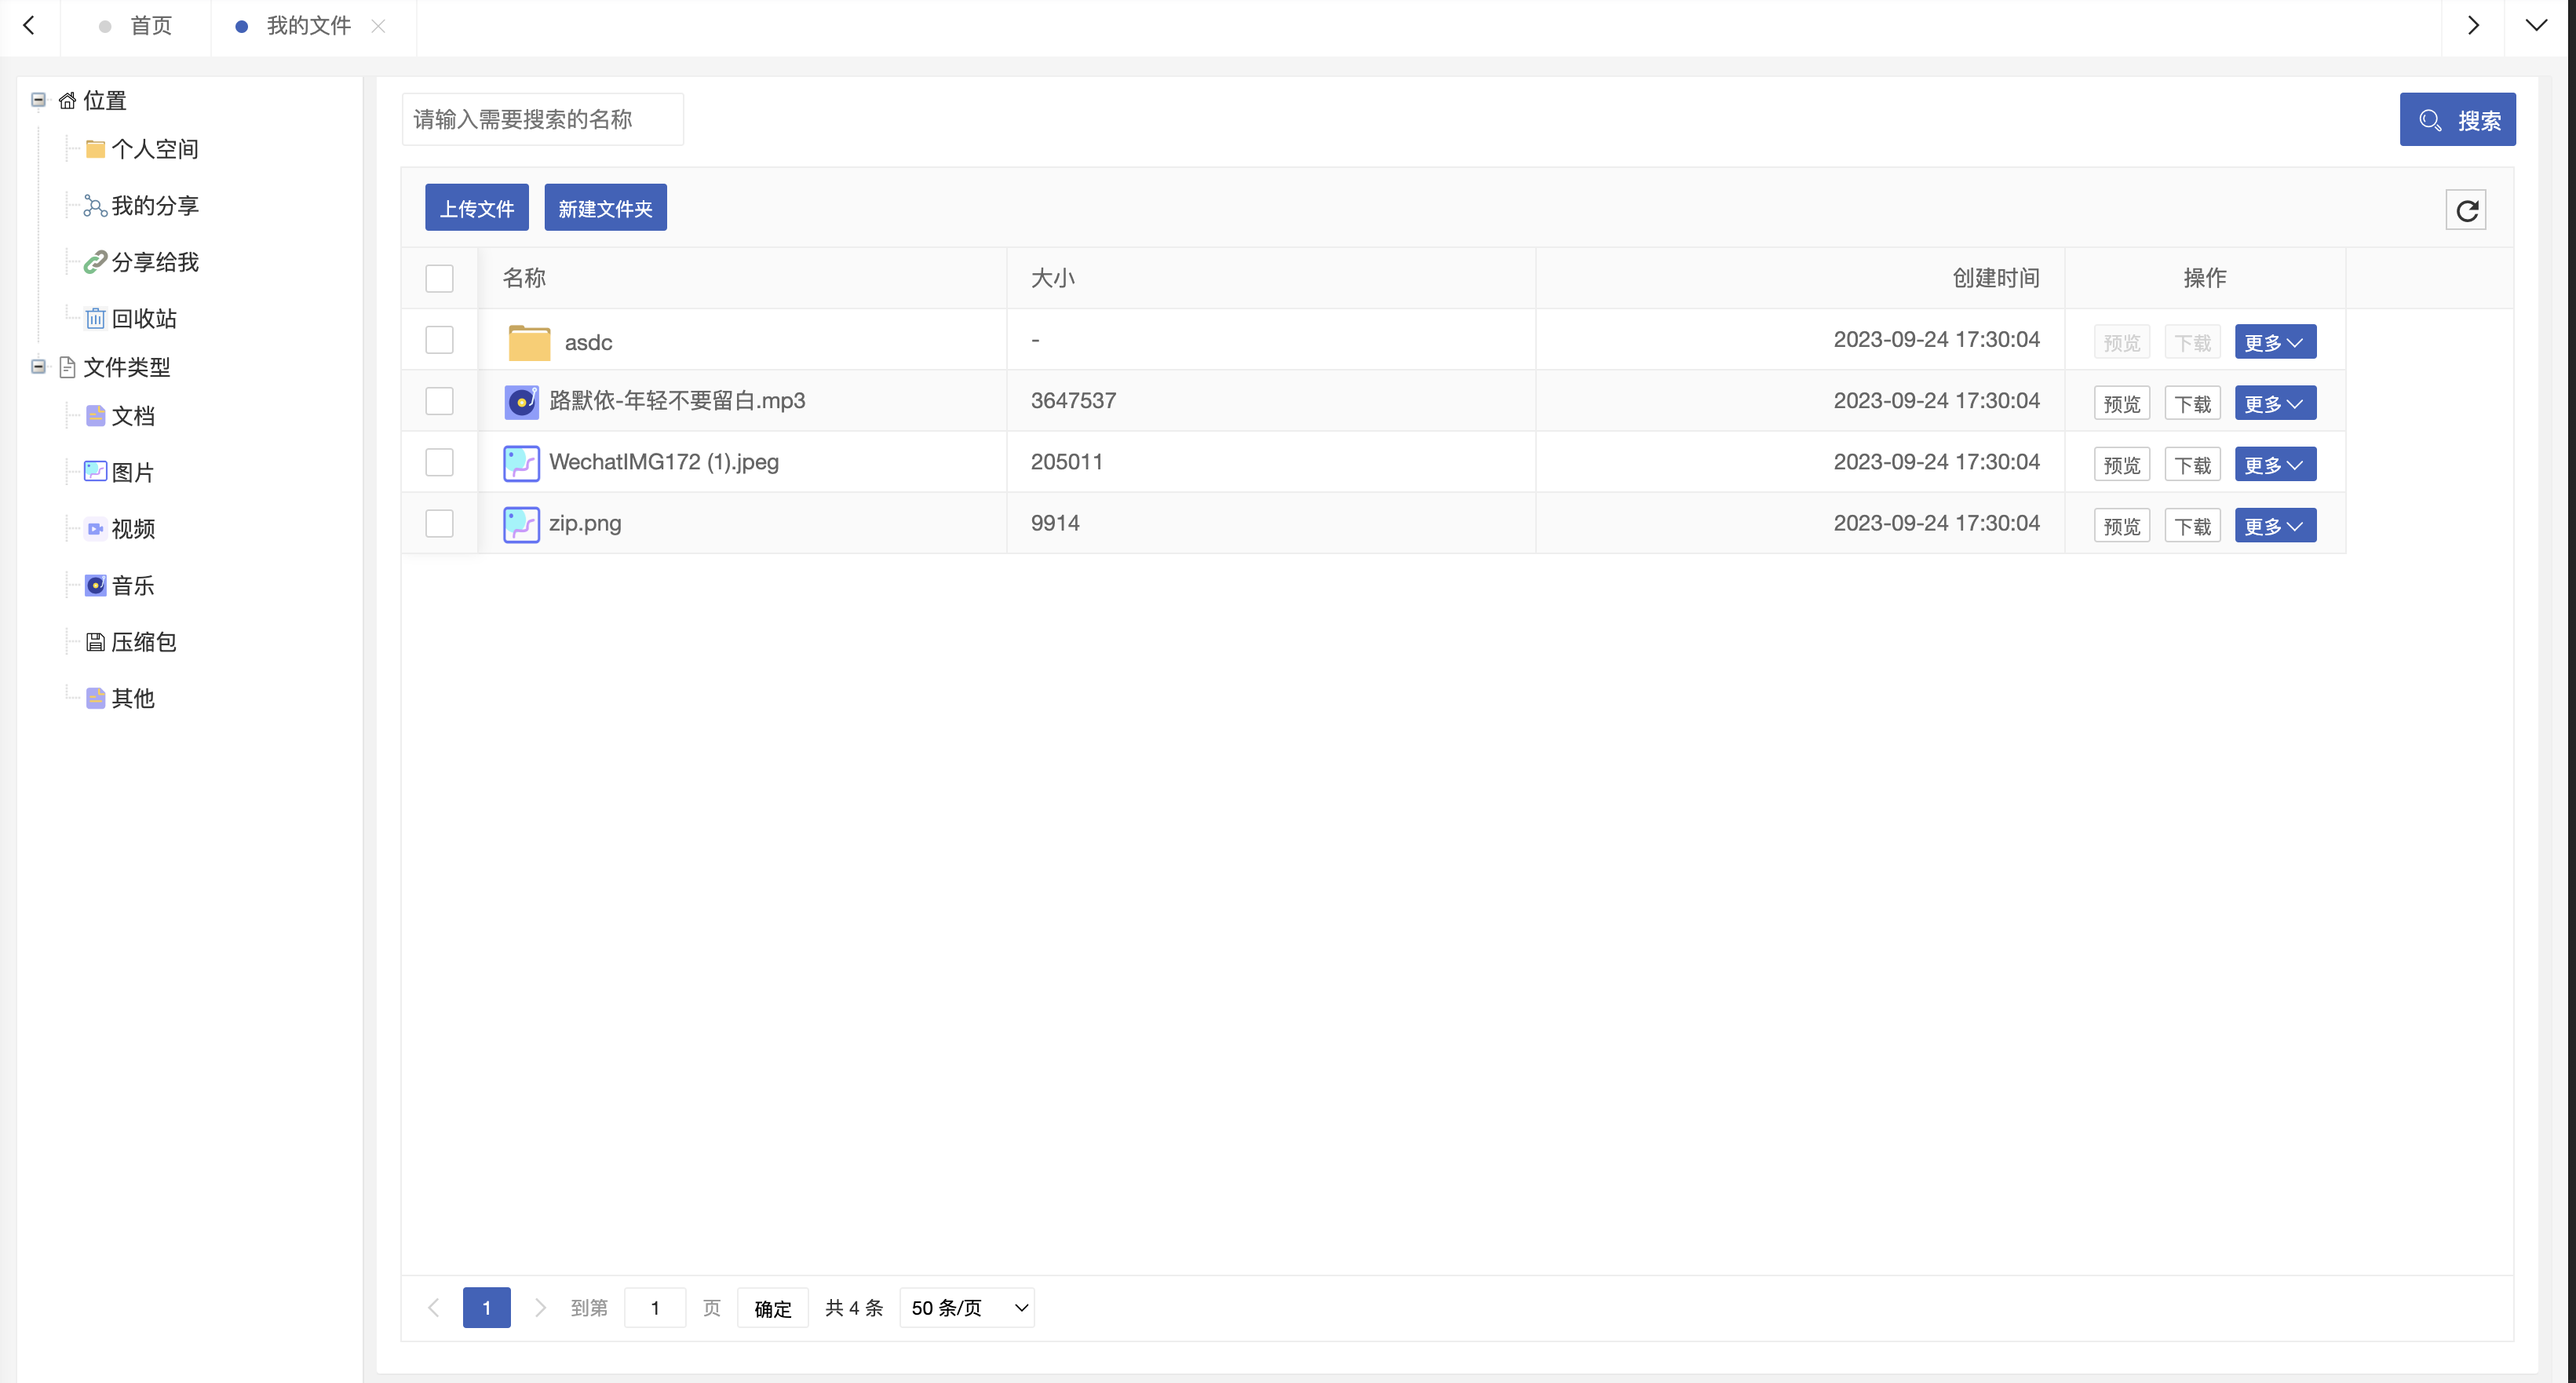
Task: Switch to the 首页 tab
Action: (x=150, y=26)
